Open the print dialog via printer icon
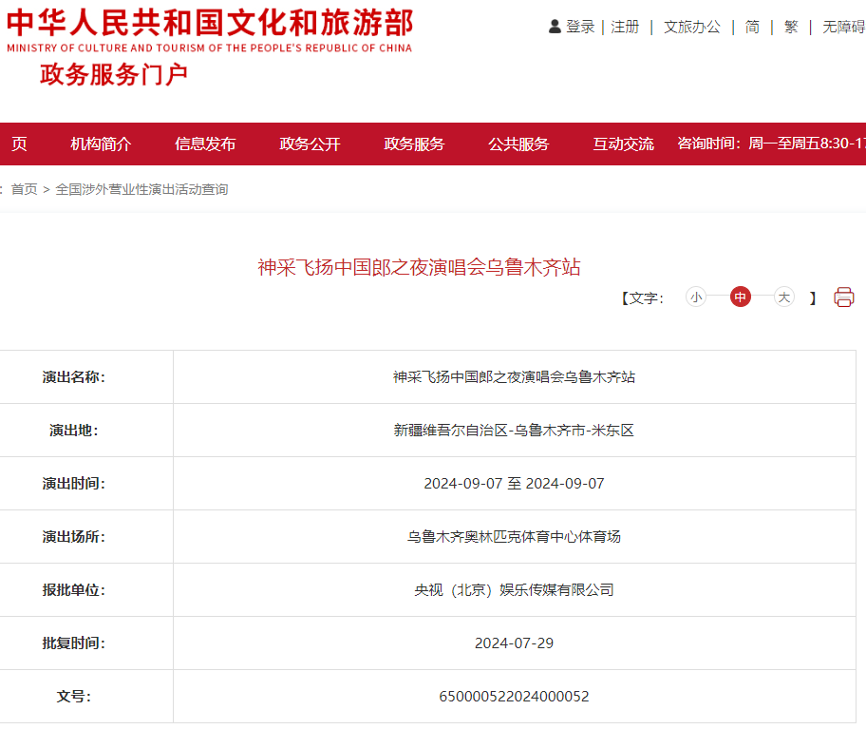 point(844,297)
